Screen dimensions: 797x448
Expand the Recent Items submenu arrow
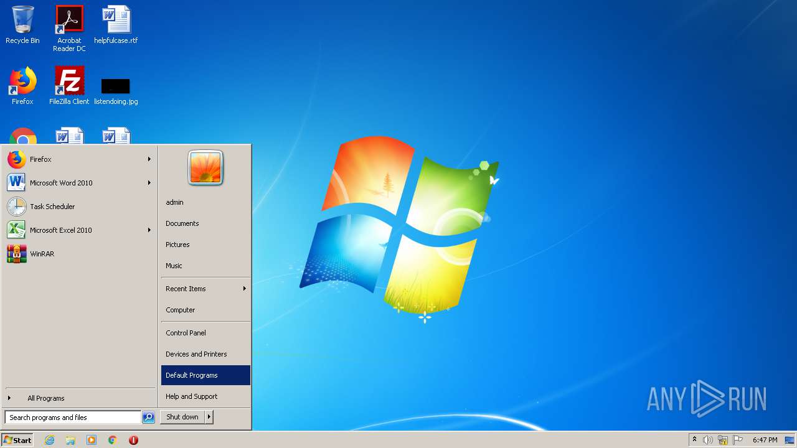[x=245, y=289]
